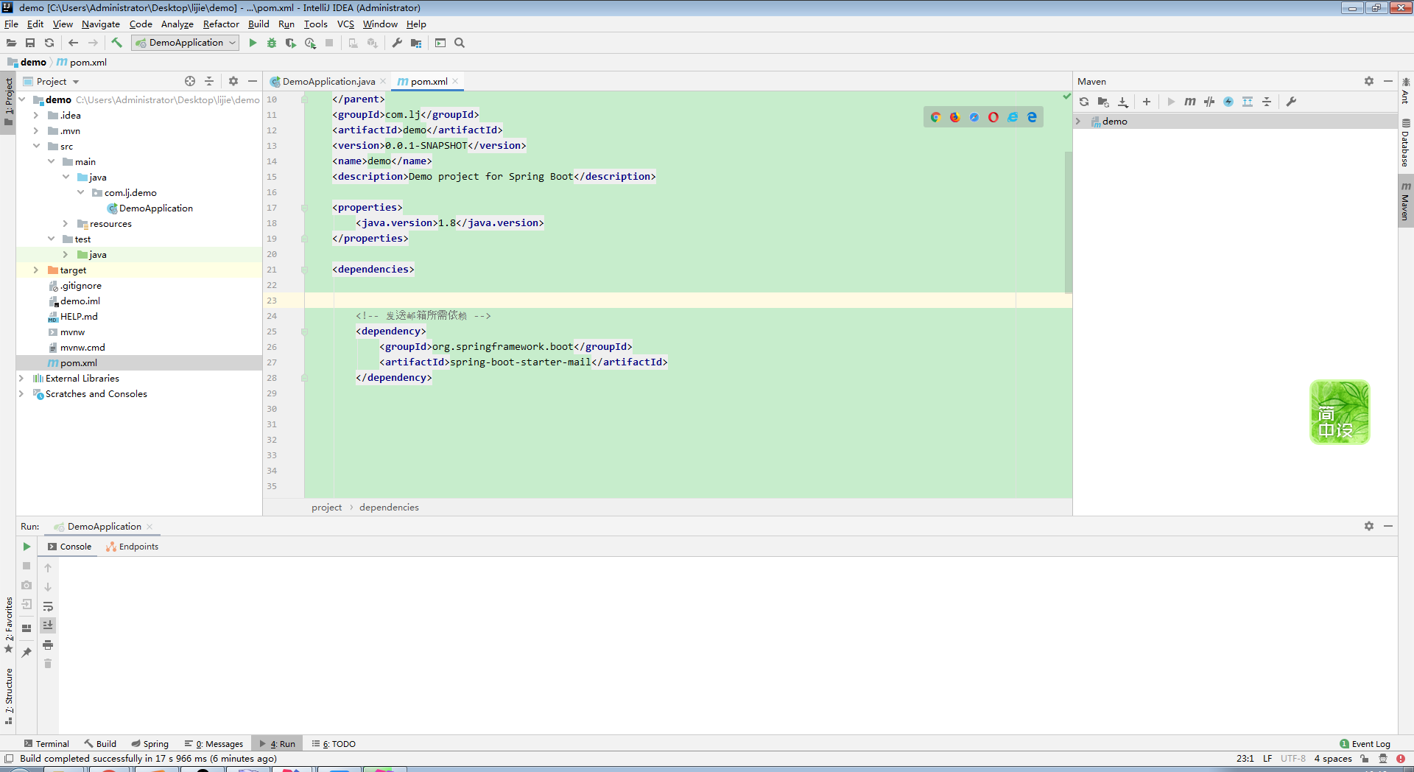Click the LF line separator status entry

click(1267, 758)
